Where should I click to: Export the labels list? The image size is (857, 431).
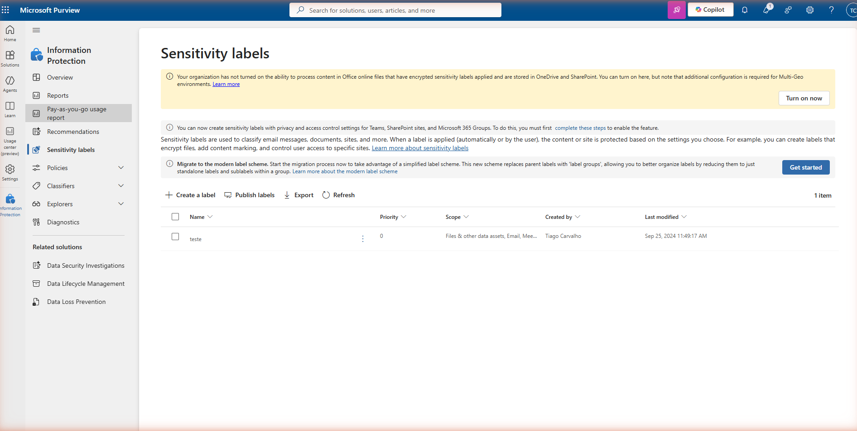pyautogui.click(x=299, y=195)
